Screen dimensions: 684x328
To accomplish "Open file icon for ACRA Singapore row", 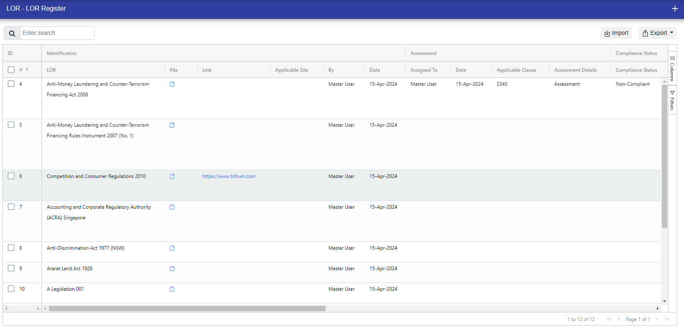I will pyautogui.click(x=172, y=207).
